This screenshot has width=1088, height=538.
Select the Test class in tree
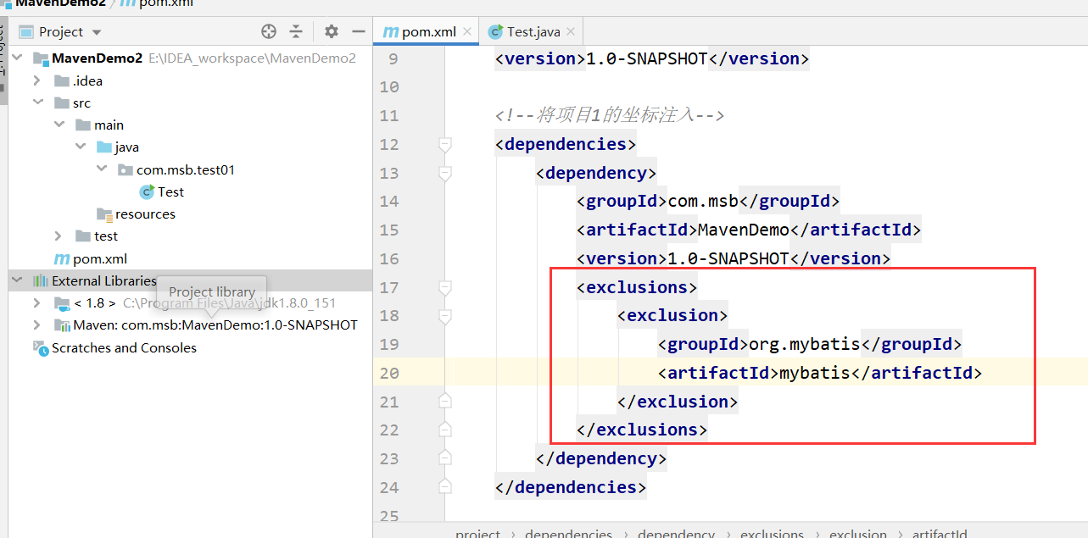point(170,191)
